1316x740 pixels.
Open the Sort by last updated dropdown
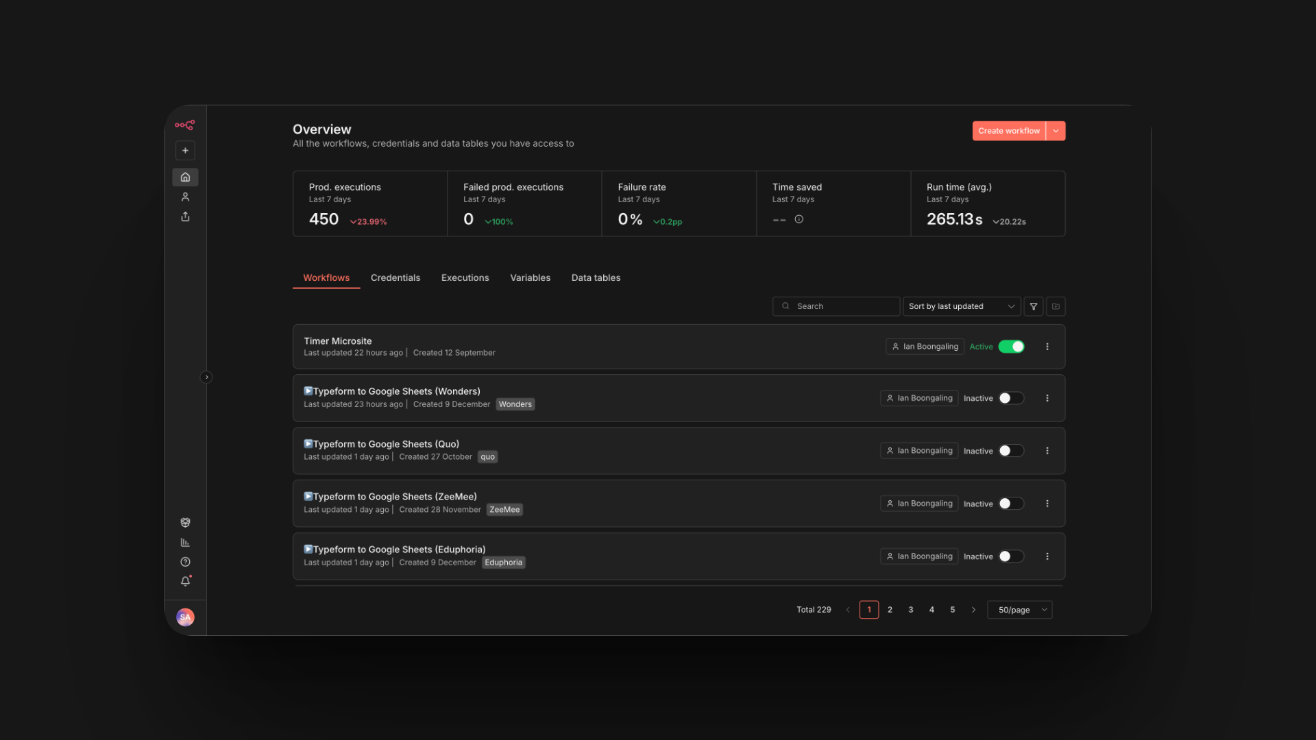pyautogui.click(x=961, y=306)
